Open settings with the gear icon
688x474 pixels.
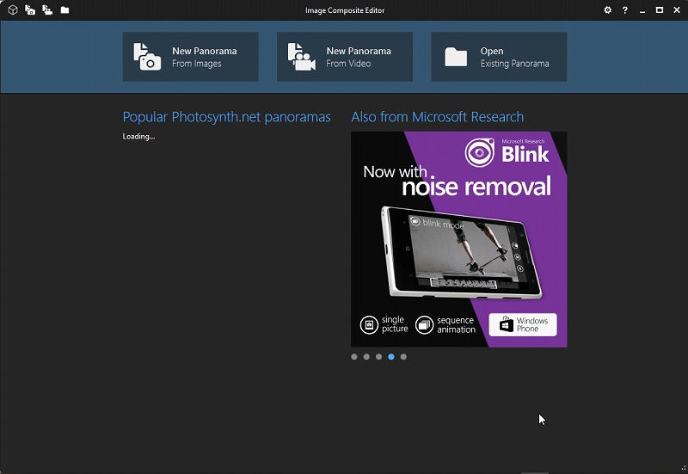pos(608,10)
